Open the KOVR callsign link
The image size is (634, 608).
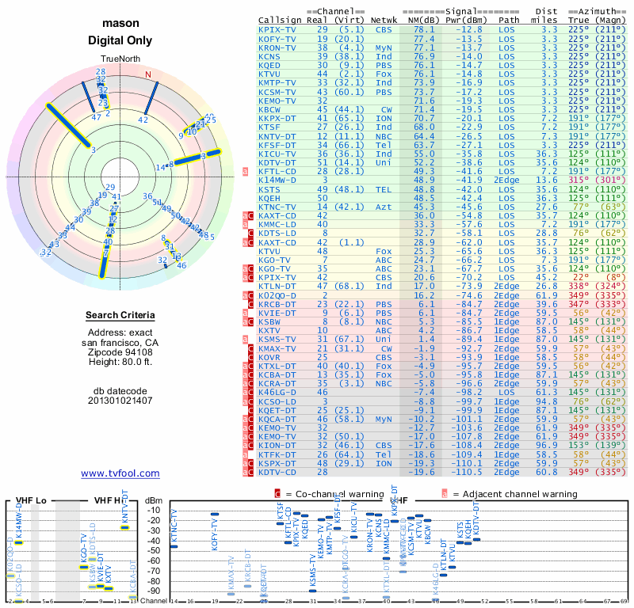coord(269,357)
